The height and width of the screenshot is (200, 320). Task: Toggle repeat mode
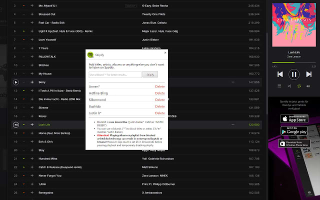[x=299, y=86]
